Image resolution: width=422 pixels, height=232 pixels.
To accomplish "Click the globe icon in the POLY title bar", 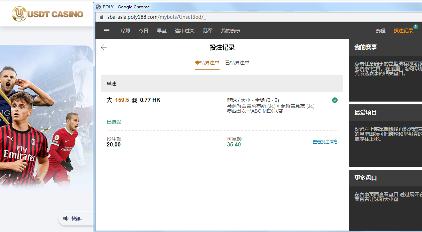I will pos(98,7).
